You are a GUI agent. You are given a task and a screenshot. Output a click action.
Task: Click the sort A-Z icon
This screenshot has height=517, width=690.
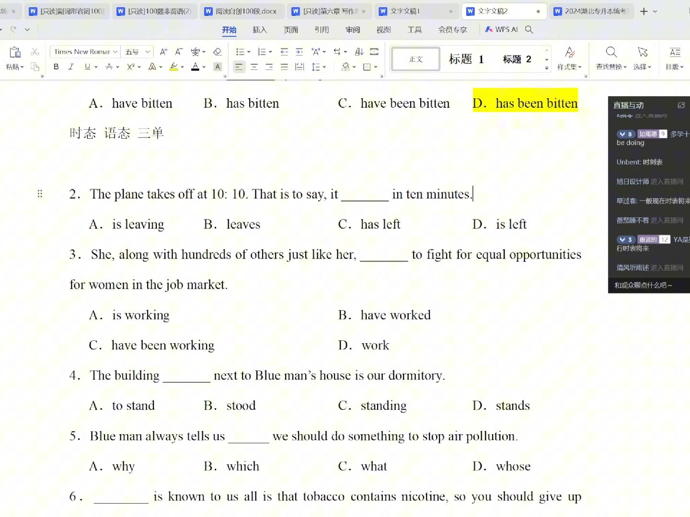359,52
